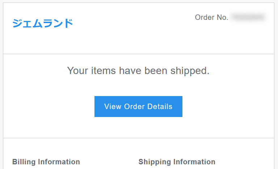The width and height of the screenshot is (278, 169).
Task: Click the word 'been' in the shipped message
Action: coord(156,71)
